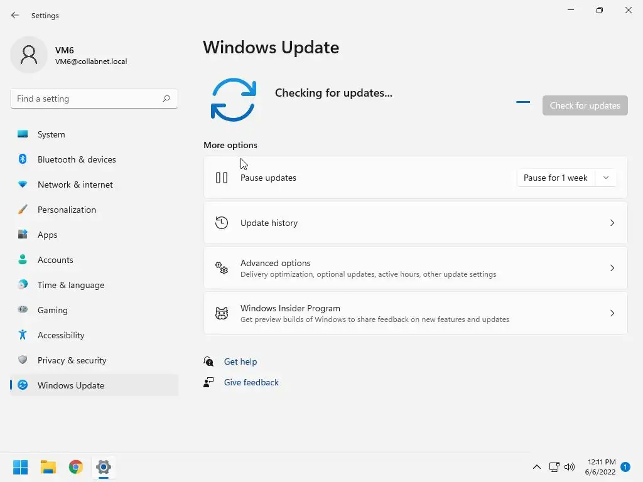Click the Accessibility figure icon
This screenshot has height=482, width=643.
coord(23,335)
